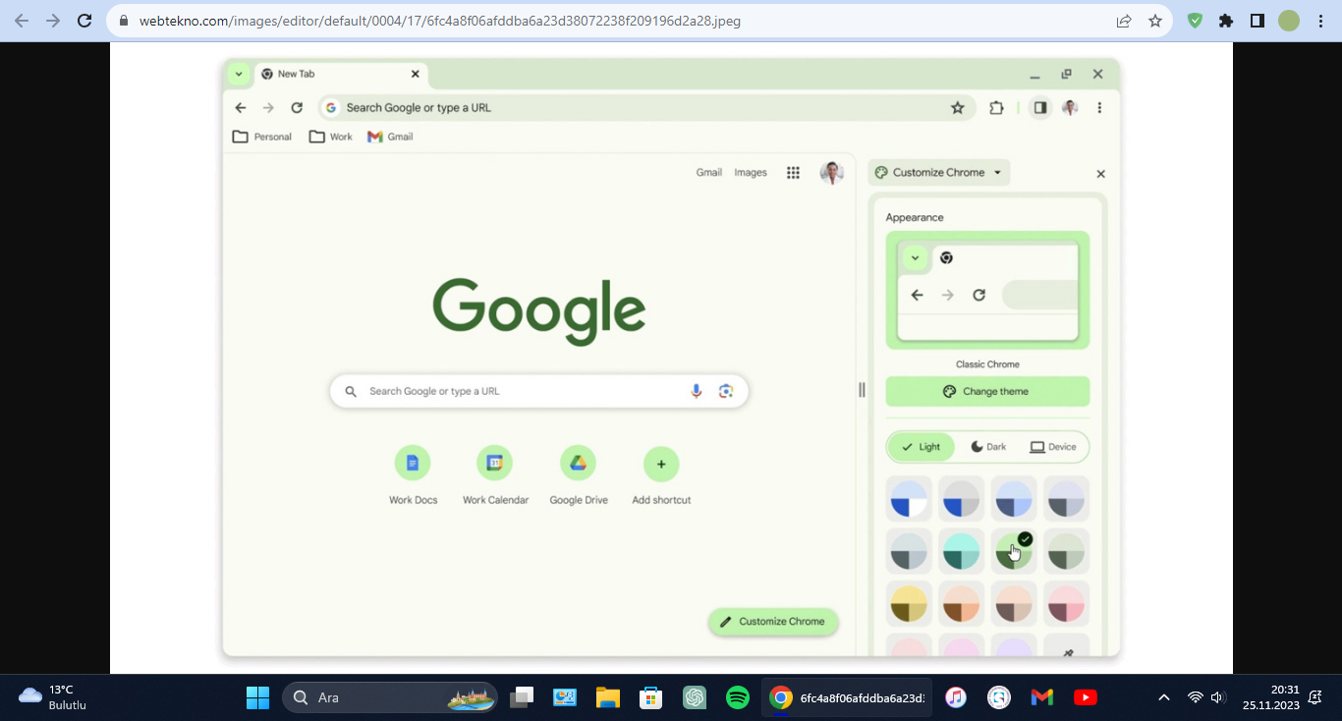
Task: Click the reload icon in the pictured Chrome toolbar
Action: pos(297,108)
